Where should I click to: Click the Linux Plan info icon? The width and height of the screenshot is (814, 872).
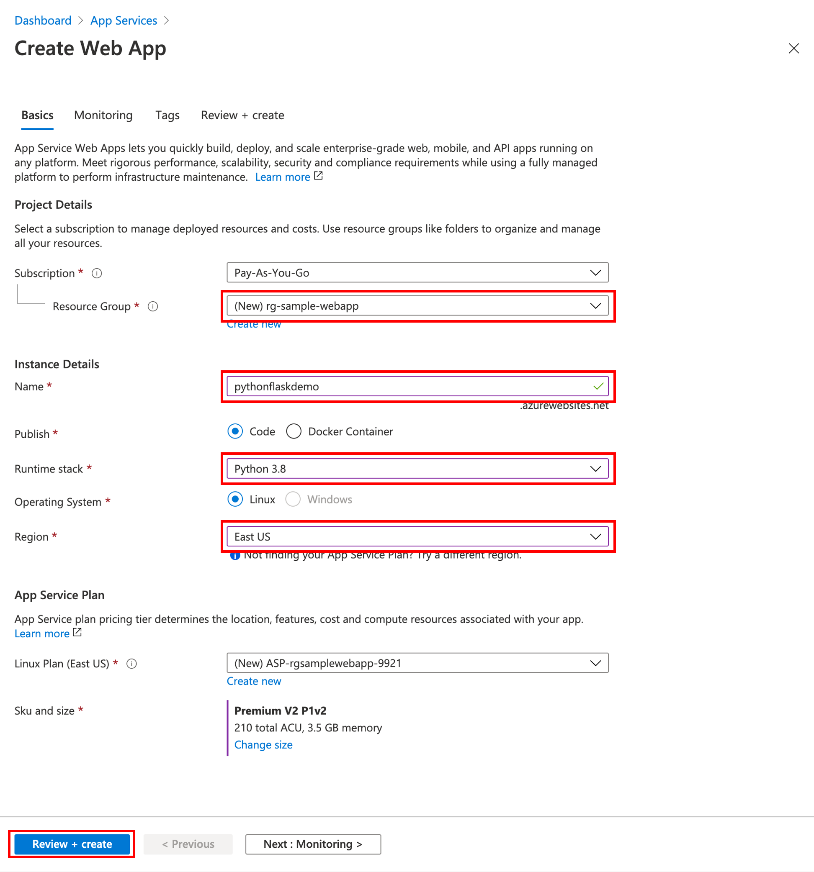[x=131, y=664]
